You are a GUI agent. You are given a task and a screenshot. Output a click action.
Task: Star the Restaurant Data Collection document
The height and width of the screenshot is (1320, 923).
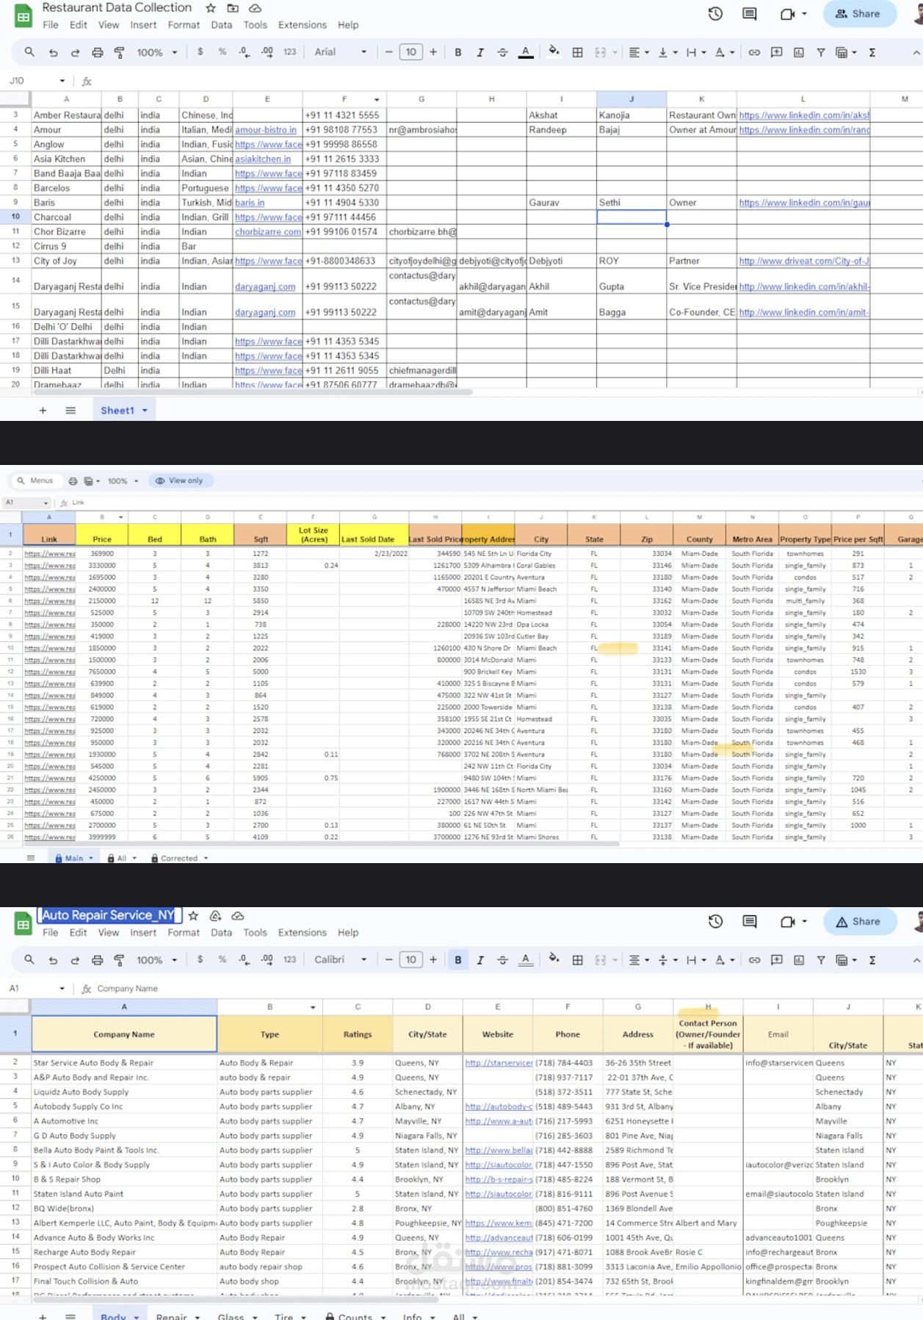pyautogui.click(x=211, y=8)
